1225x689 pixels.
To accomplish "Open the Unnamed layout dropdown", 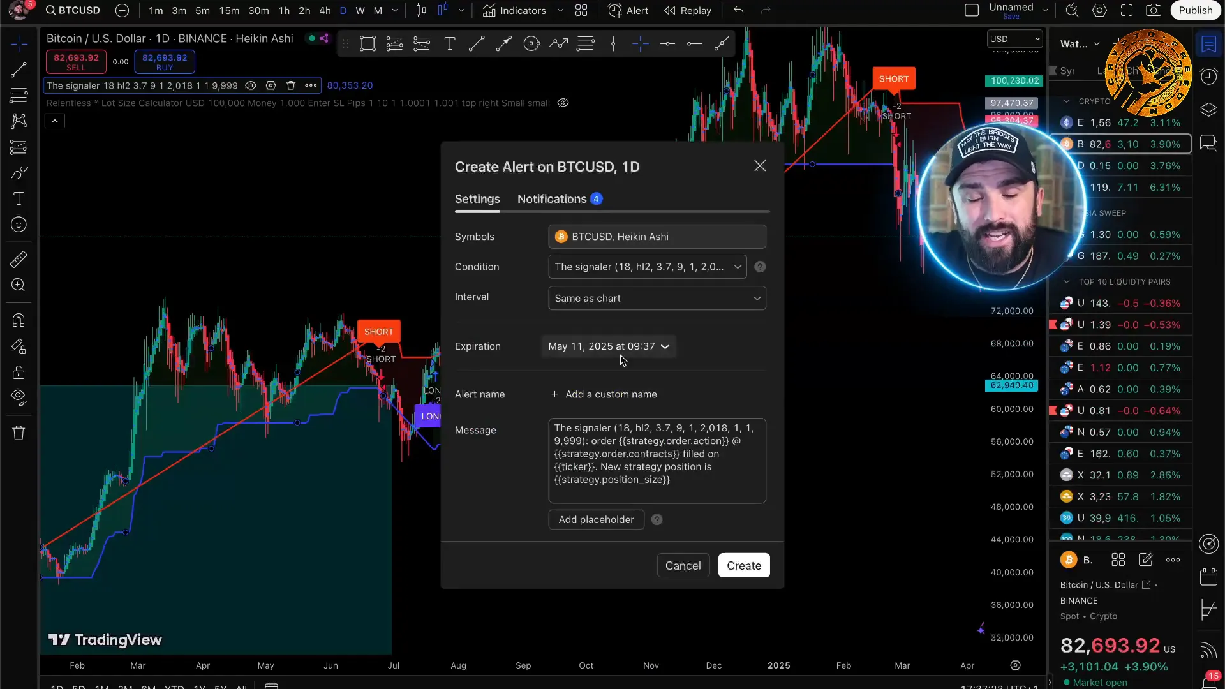I will (x=1045, y=10).
